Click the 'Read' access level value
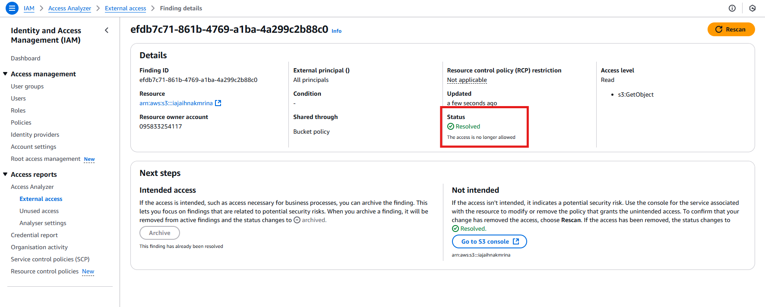This screenshot has width=765, height=307. coord(607,80)
